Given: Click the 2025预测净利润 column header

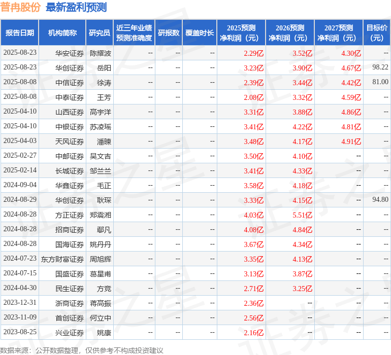Looking at the screenshot, I should click(x=241, y=32).
